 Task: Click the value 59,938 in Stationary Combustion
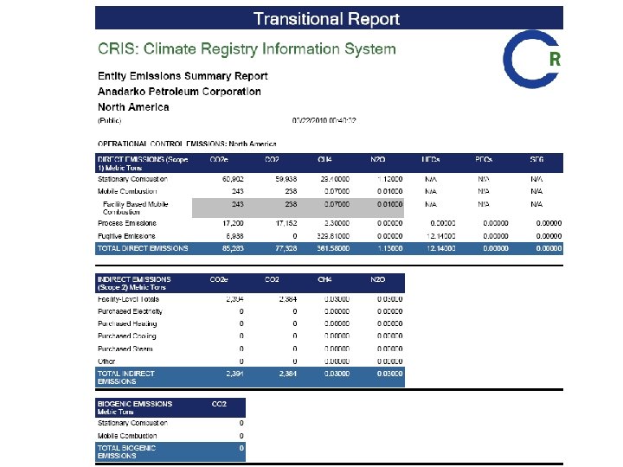[x=286, y=179]
